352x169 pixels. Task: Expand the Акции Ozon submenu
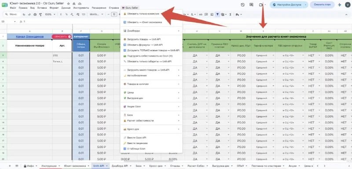click(x=151, y=107)
